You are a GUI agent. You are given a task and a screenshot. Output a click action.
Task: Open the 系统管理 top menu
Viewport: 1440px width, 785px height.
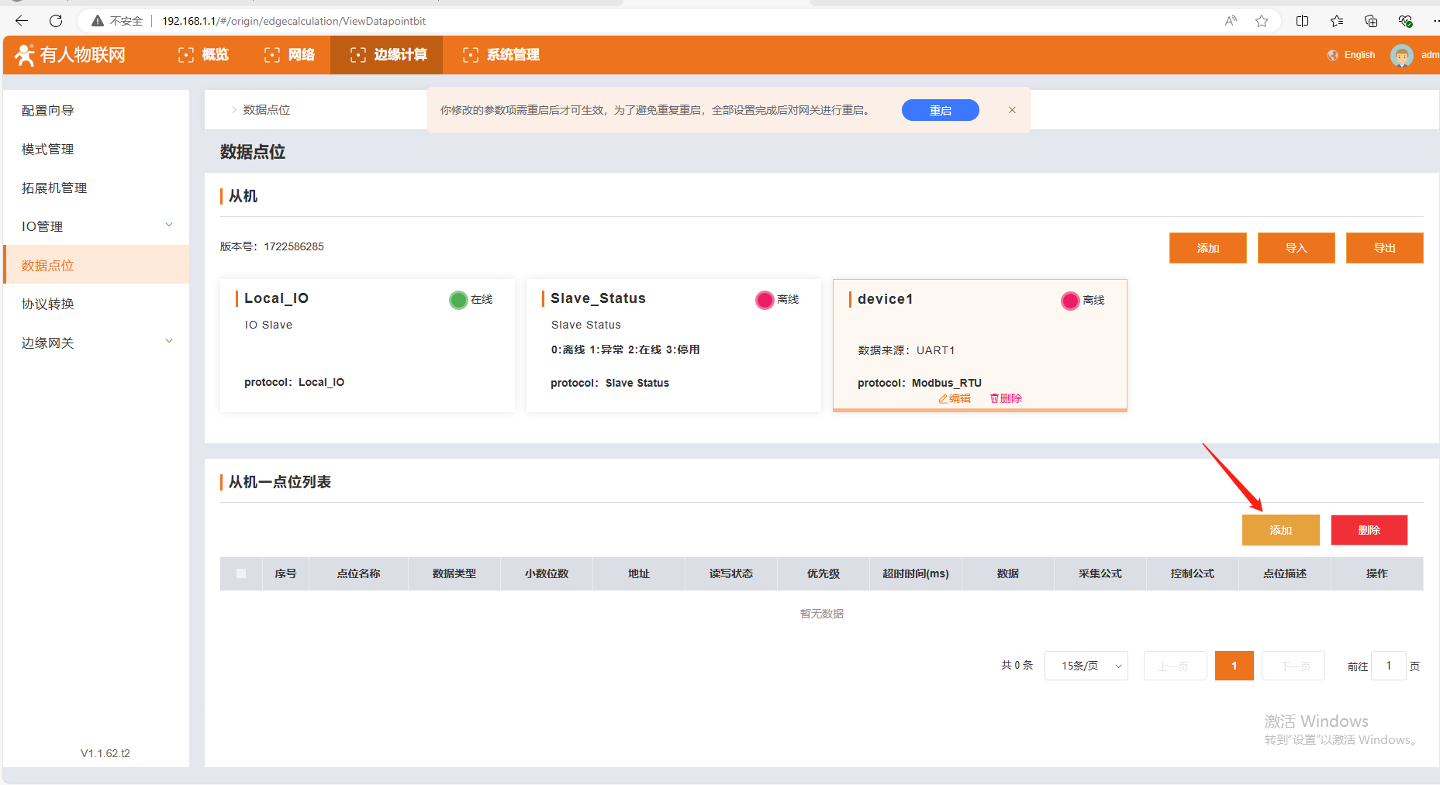pyautogui.click(x=501, y=55)
